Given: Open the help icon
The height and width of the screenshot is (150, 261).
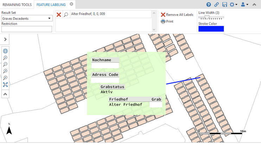Looking at the screenshot, I should [x=209, y=5].
